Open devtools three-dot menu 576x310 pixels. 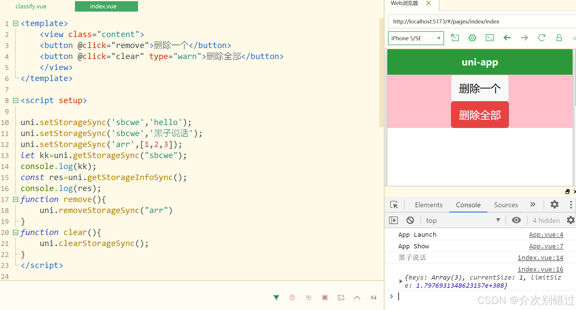(571, 205)
